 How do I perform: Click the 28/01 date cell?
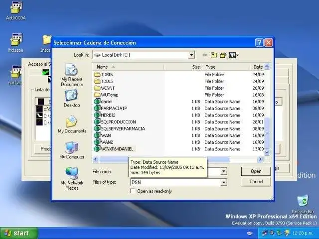pos(258,122)
